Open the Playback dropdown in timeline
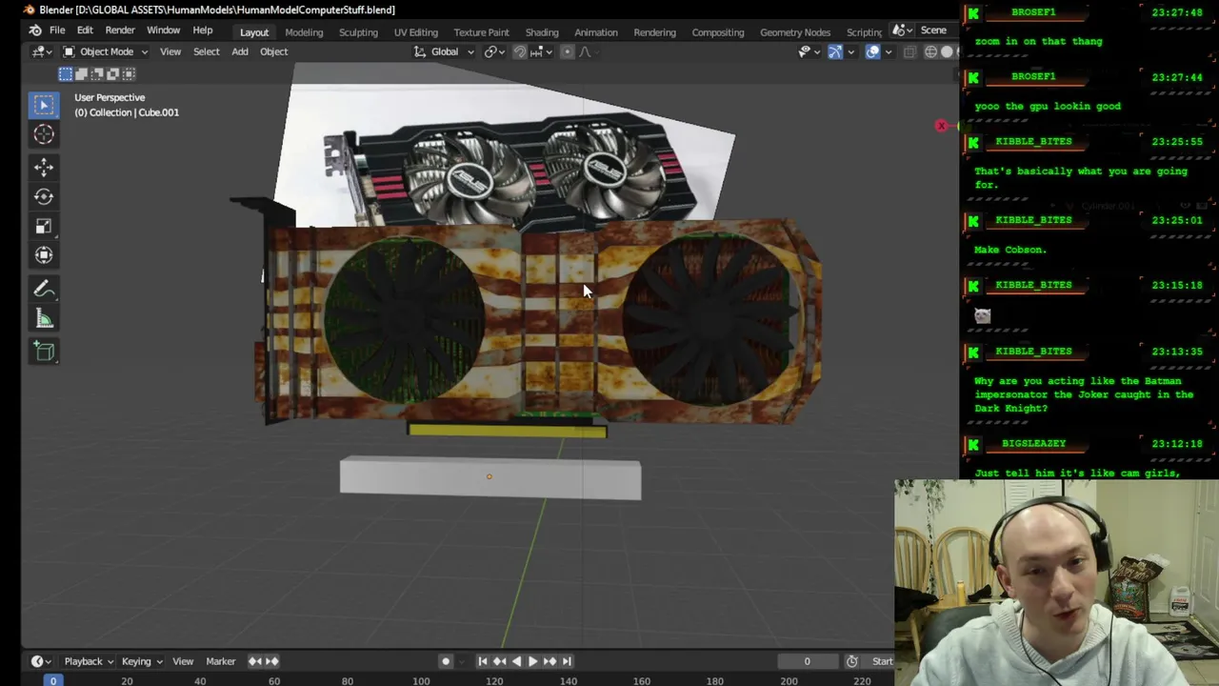 89,661
